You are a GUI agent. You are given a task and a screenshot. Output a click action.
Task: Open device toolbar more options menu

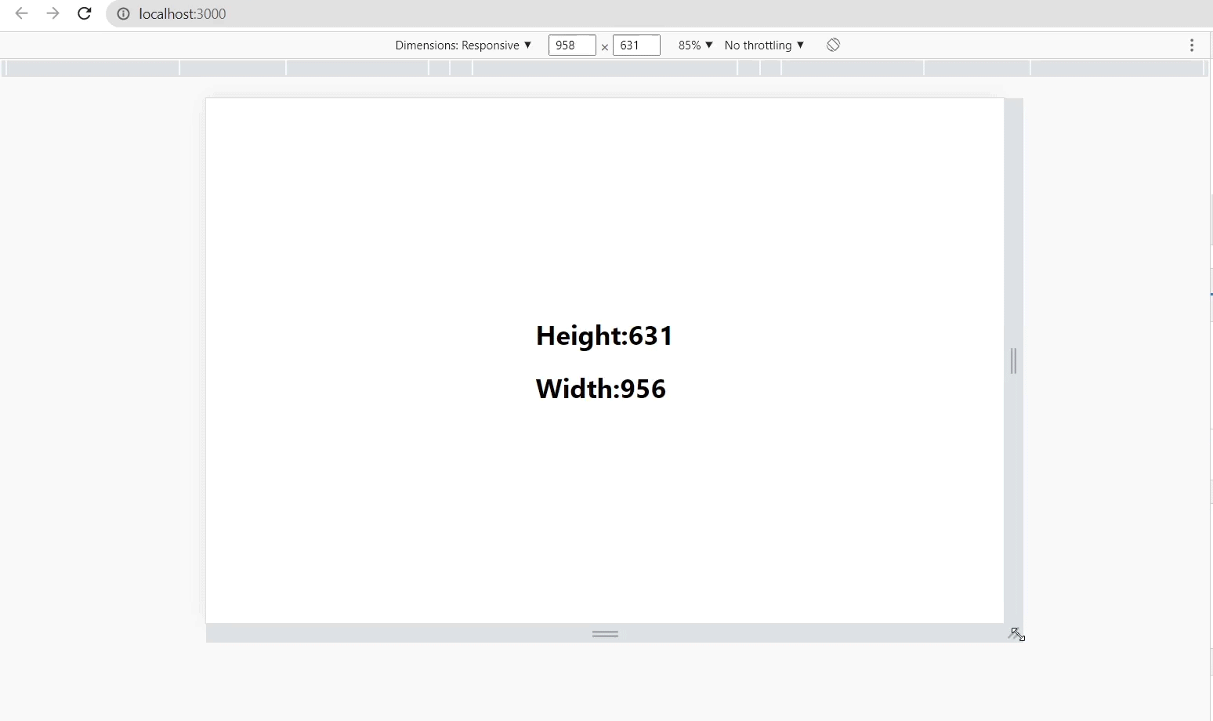[x=1192, y=45]
